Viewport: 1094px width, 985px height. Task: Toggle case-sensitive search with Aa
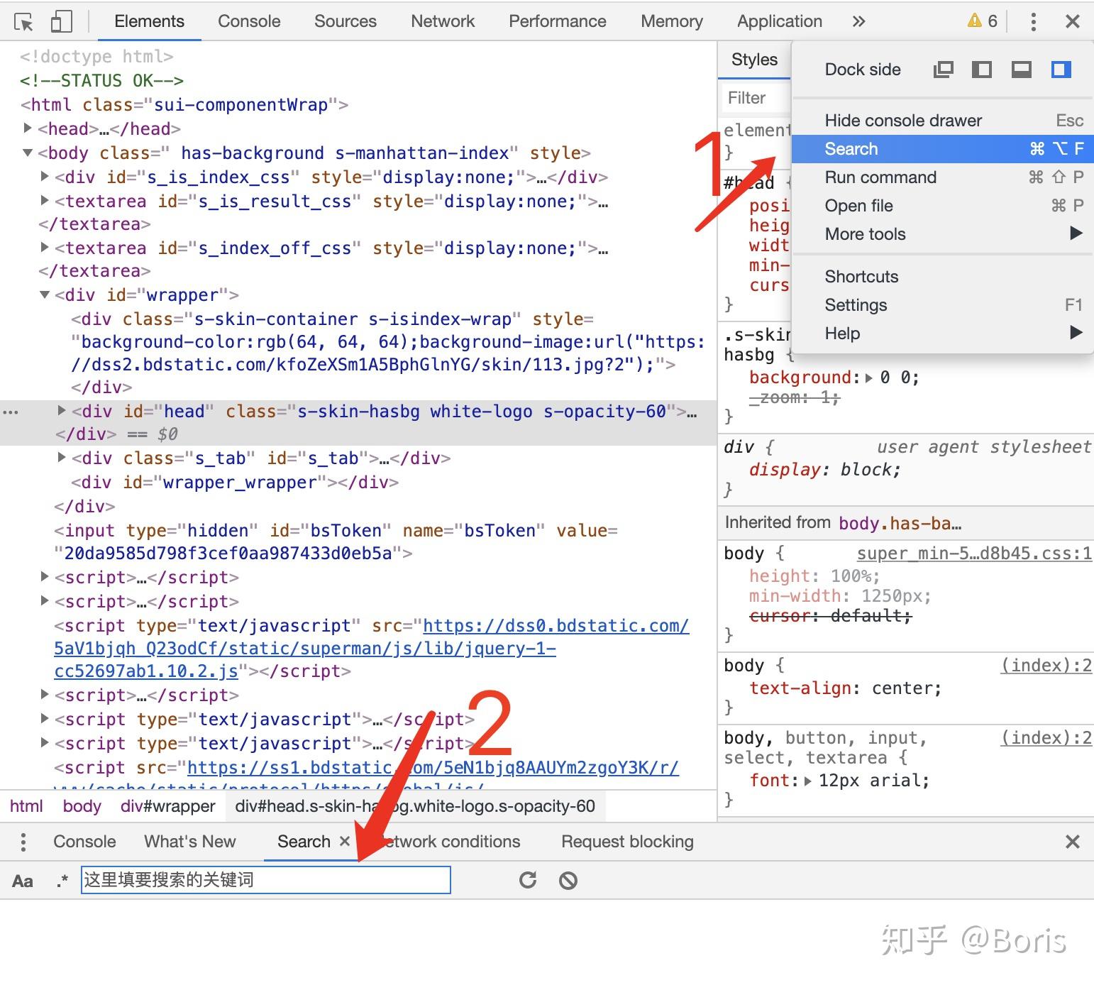[x=22, y=881]
